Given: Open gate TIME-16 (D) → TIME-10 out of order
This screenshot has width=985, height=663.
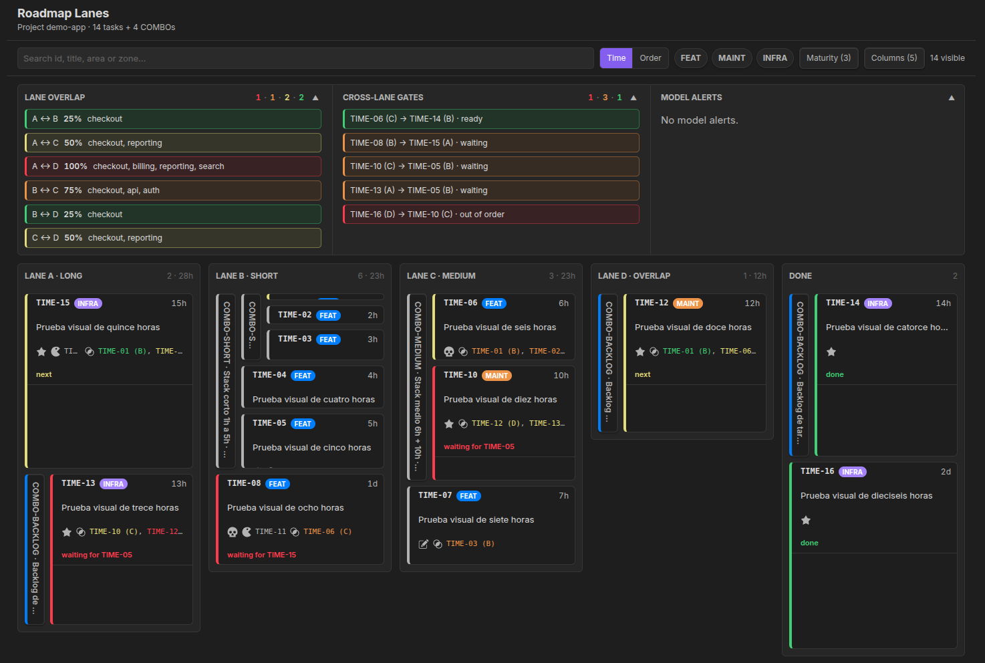Looking at the screenshot, I should (491, 215).
